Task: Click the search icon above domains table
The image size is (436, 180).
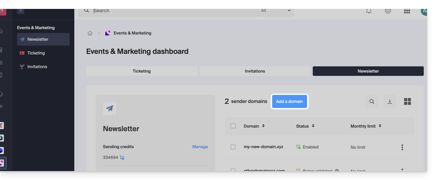Action: [372, 101]
